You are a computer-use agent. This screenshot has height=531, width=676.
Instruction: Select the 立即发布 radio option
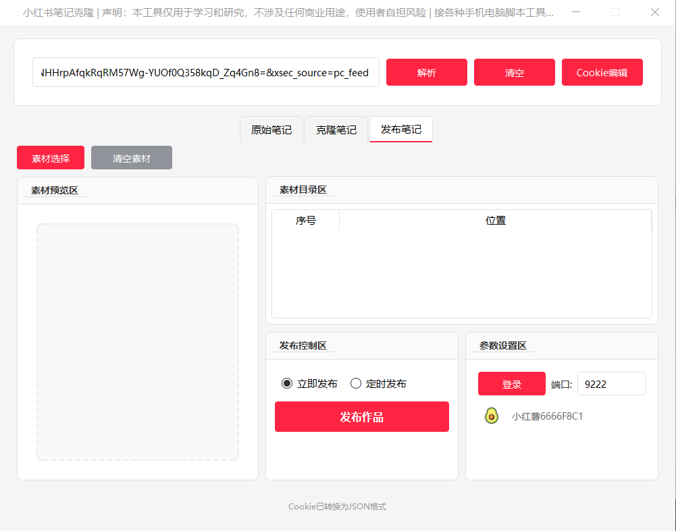(x=287, y=383)
